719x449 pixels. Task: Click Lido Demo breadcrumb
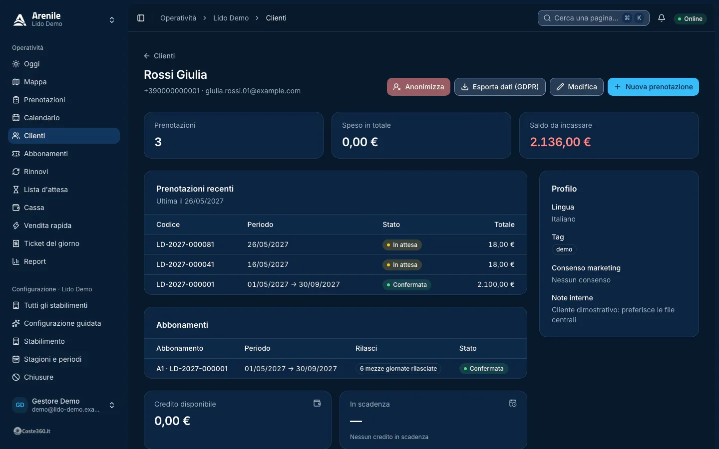[231, 18]
